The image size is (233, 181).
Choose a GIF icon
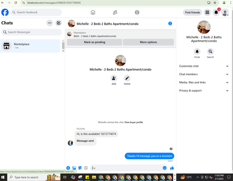click(86, 168)
